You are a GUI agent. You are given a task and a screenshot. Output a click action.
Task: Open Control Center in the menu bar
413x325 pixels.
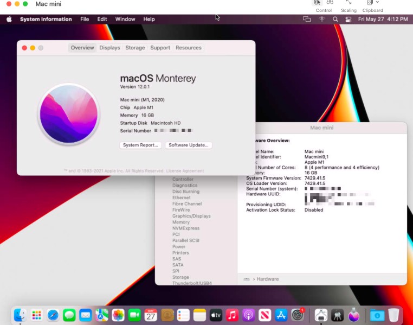click(x=348, y=19)
